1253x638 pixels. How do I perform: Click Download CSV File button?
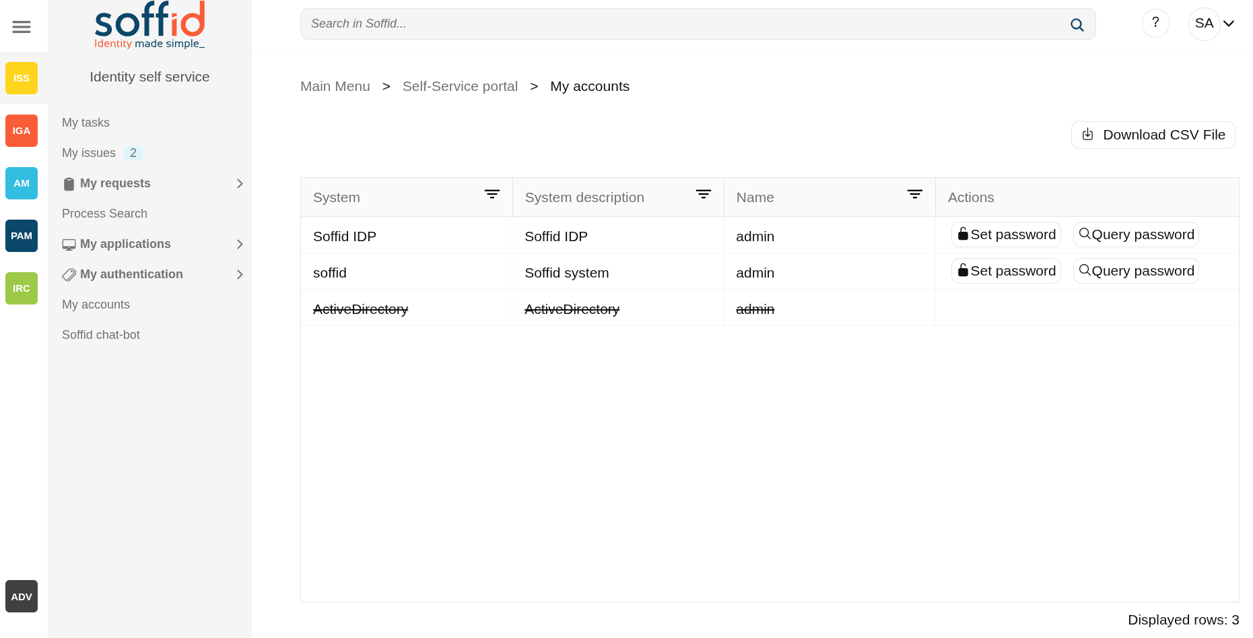1153,135
